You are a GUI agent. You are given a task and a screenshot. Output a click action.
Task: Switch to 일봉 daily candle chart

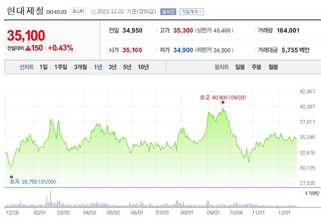240,67
